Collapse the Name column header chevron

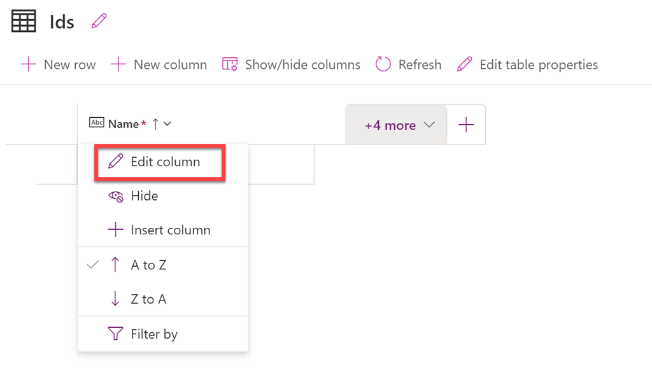pos(167,124)
